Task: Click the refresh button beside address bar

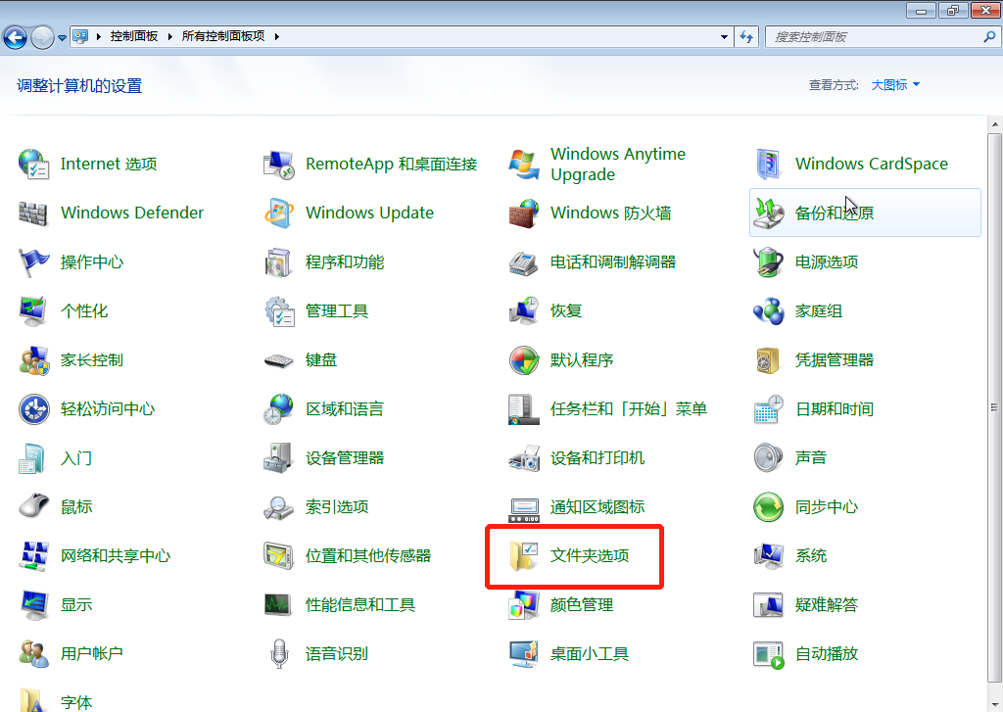Action: 747,37
